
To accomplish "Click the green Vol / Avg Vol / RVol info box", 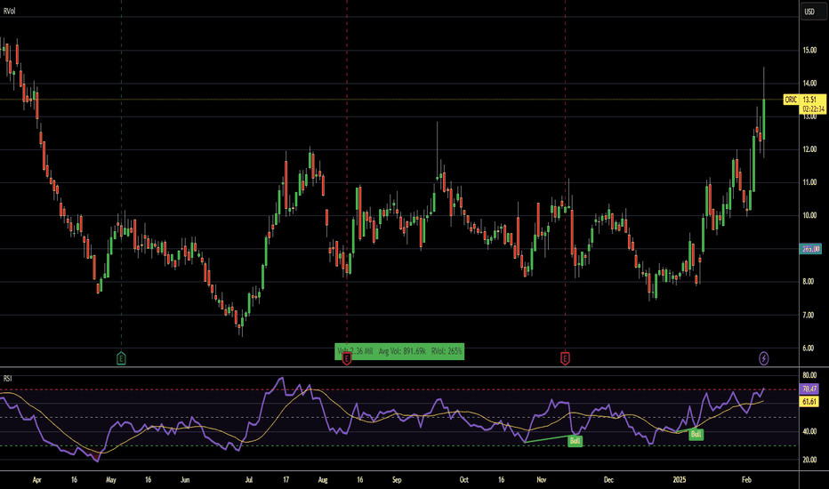I will coord(399,351).
